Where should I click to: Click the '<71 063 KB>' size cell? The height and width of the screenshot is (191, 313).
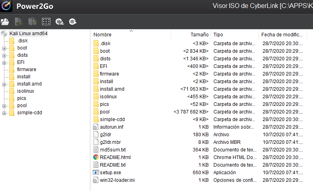click(x=194, y=89)
